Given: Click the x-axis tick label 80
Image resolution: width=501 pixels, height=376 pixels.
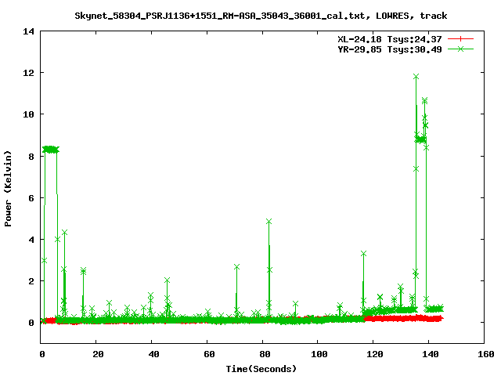Looking at the screenshot, I should tap(265, 354).
